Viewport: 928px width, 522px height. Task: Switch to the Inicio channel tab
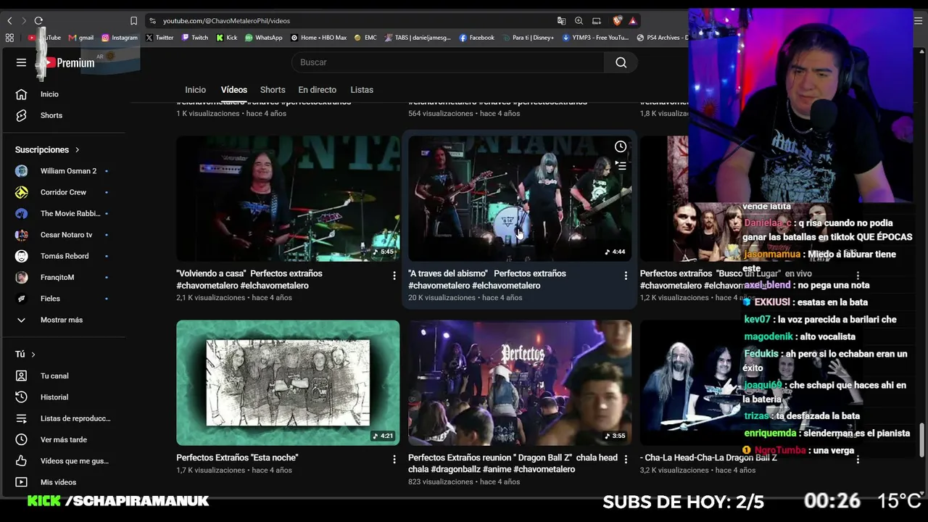(x=195, y=90)
